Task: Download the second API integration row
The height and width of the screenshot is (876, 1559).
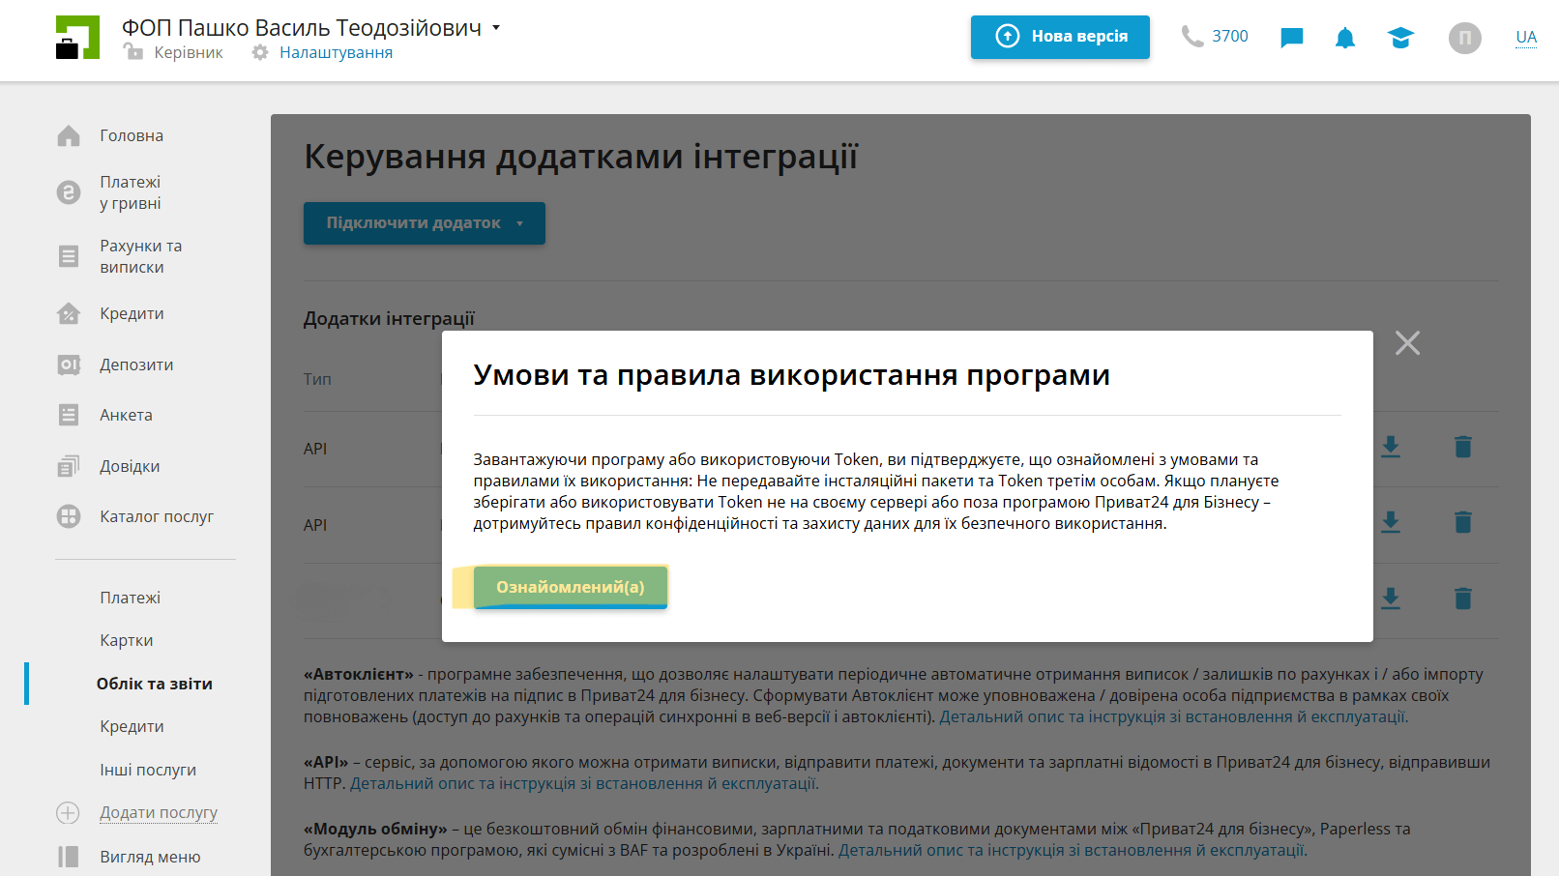Action: pos(1391,523)
